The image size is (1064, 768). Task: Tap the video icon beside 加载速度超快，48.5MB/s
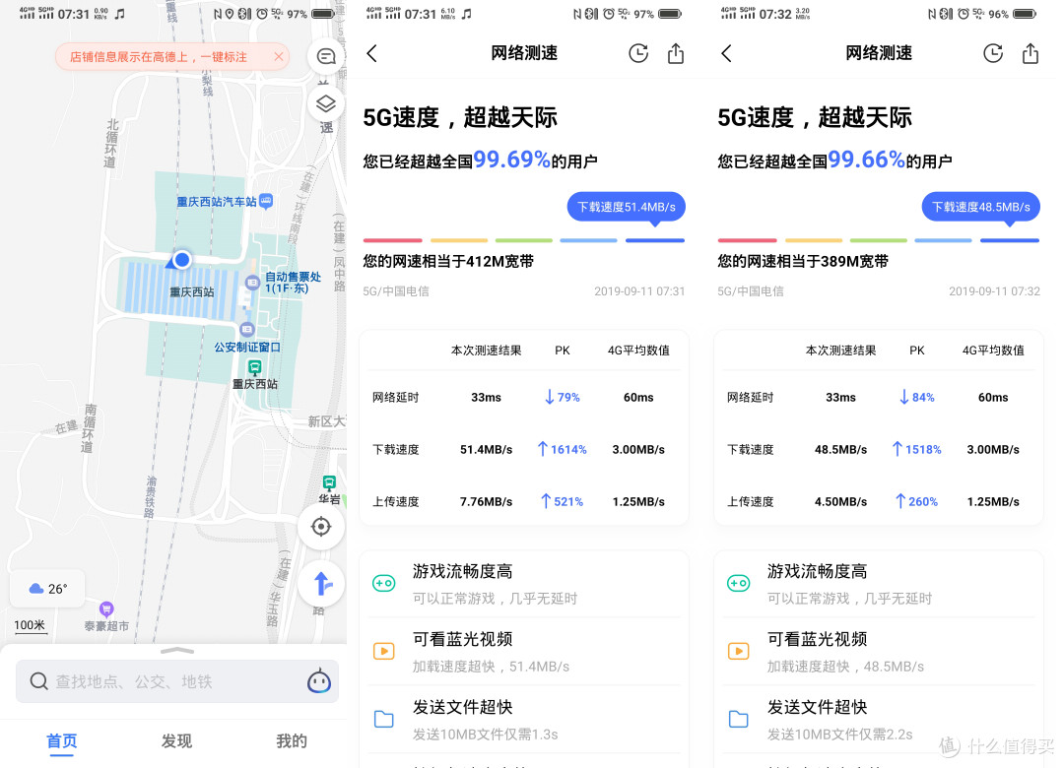pos(738,651)
